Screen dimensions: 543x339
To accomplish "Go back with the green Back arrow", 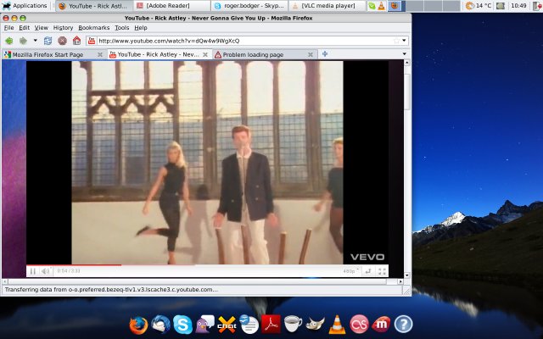I will pyautogui.click(x=8, y=41).
